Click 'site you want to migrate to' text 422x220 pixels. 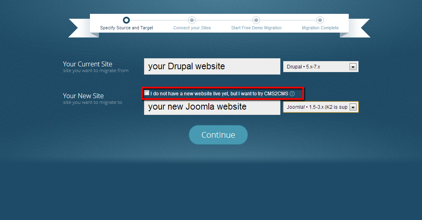pos(93,102)
